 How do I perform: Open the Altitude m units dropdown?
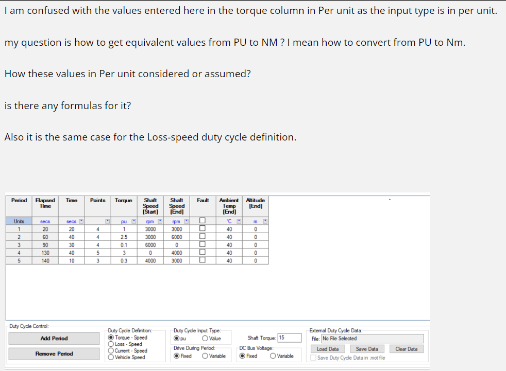tap(265, 221)
